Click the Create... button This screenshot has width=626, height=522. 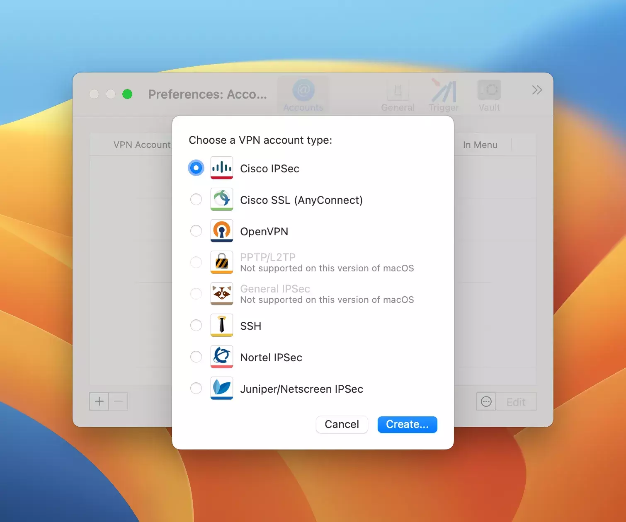tap(408, 425)
